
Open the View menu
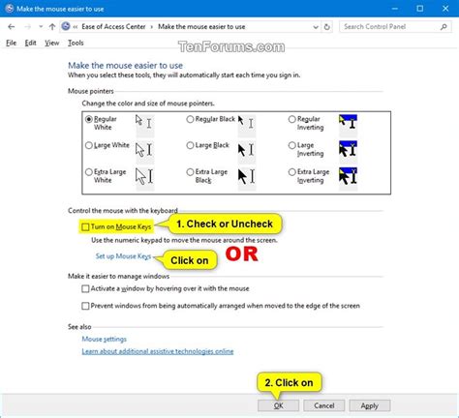click(x=52, y=43)
